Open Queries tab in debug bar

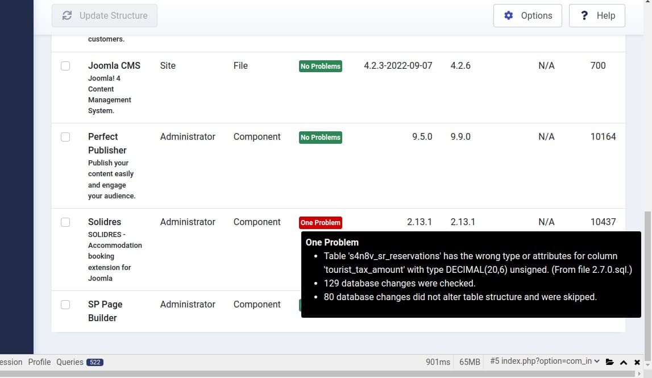pyautogui.click(x=69, y=362)
